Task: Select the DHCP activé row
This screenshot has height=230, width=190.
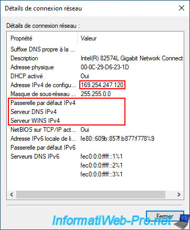Action: (x=96, y=76)
